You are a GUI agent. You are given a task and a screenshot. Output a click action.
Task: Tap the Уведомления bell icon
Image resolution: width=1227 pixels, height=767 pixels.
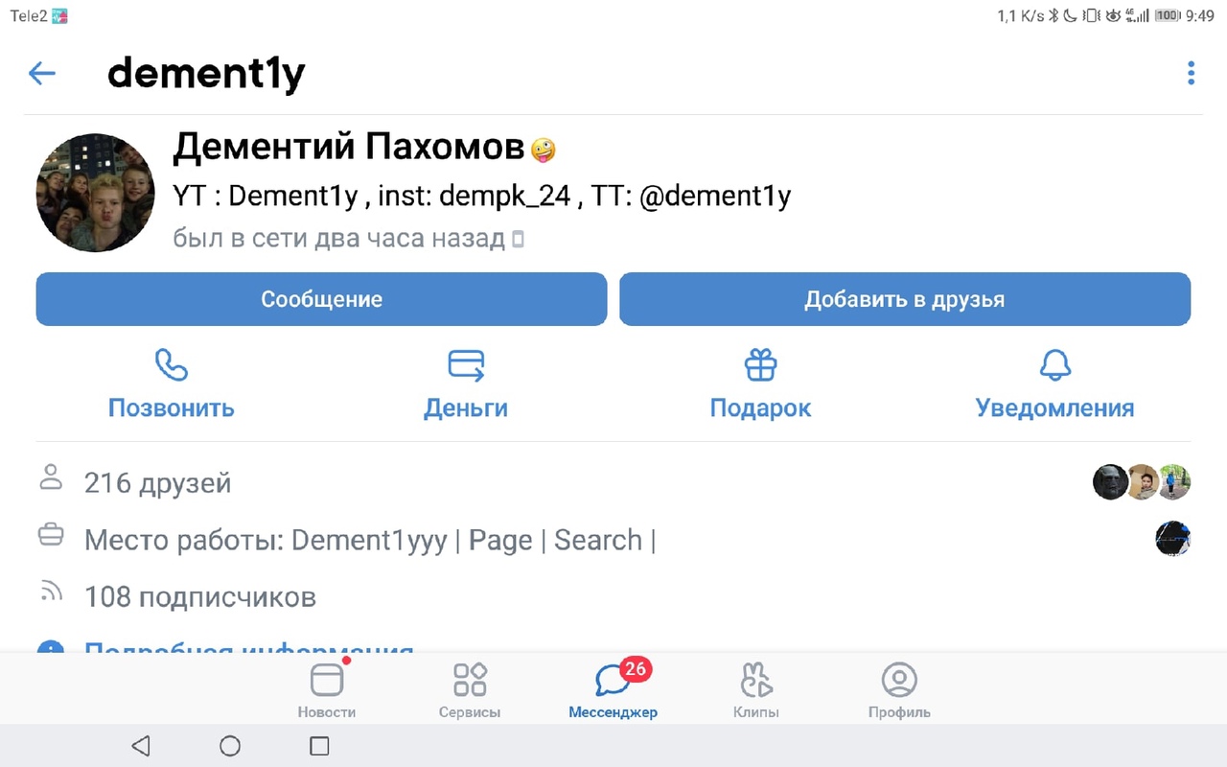[x=1054, y=365]
